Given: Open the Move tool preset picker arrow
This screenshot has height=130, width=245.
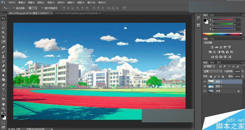Looking at the screenshot, I should (9, 8).
